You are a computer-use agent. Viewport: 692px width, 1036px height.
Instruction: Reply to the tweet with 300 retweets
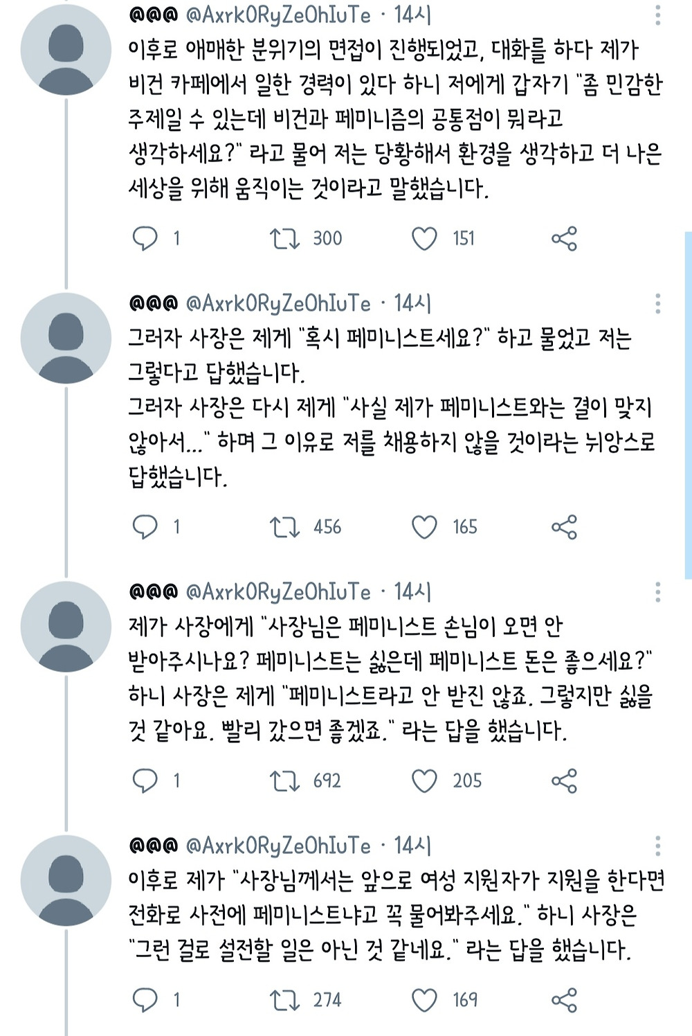(145, 239)
